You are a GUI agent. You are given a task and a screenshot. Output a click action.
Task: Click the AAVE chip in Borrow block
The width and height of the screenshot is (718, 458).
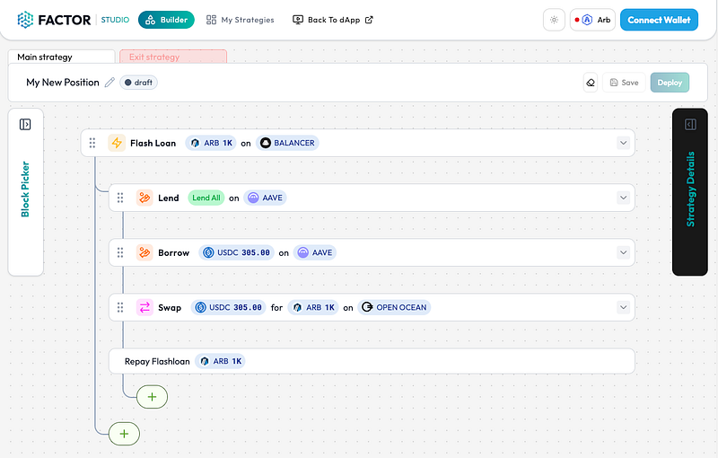pyautogui.click(x=315, y=252)
